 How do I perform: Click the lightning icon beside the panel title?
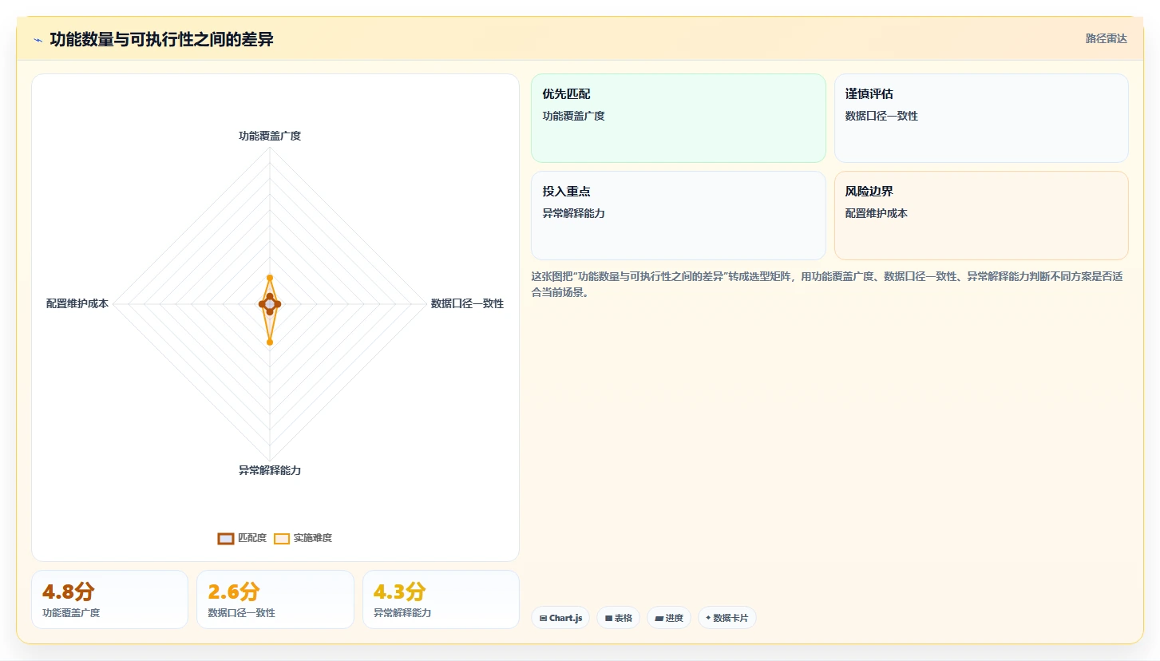click(x=38, y=40)
